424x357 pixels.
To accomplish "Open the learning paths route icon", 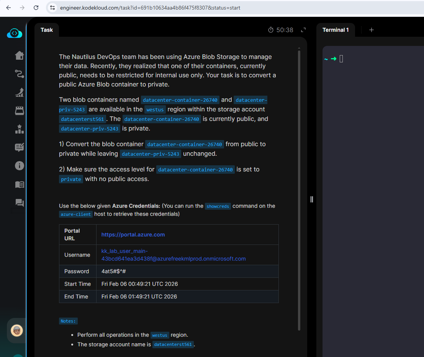I will (20, 74).
